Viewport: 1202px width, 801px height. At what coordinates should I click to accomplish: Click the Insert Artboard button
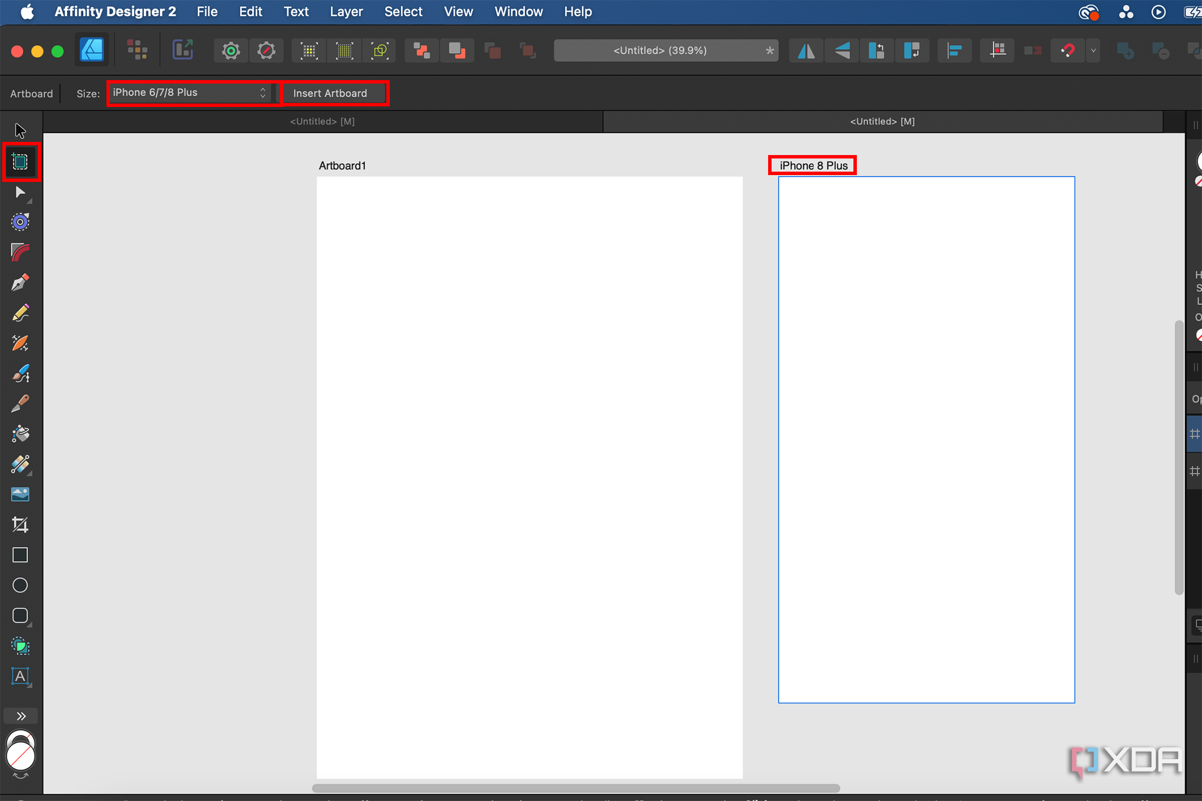[330, 93]
